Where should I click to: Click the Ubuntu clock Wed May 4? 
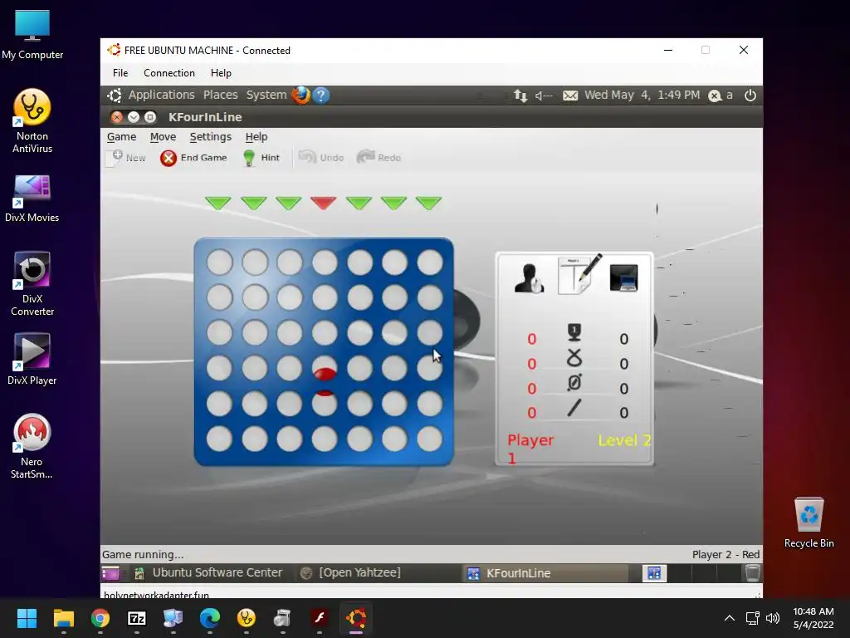click(642, 95)
